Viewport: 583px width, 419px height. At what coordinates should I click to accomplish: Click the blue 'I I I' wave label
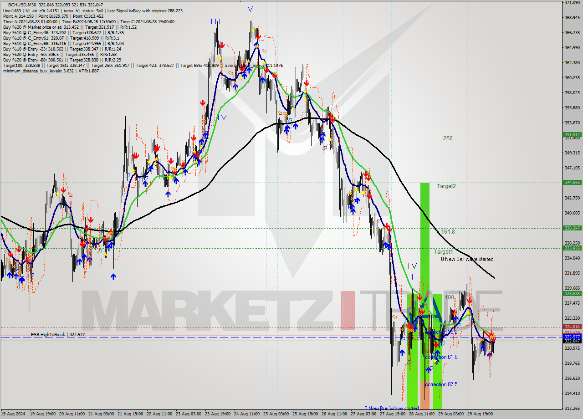[x=216, y=21]
